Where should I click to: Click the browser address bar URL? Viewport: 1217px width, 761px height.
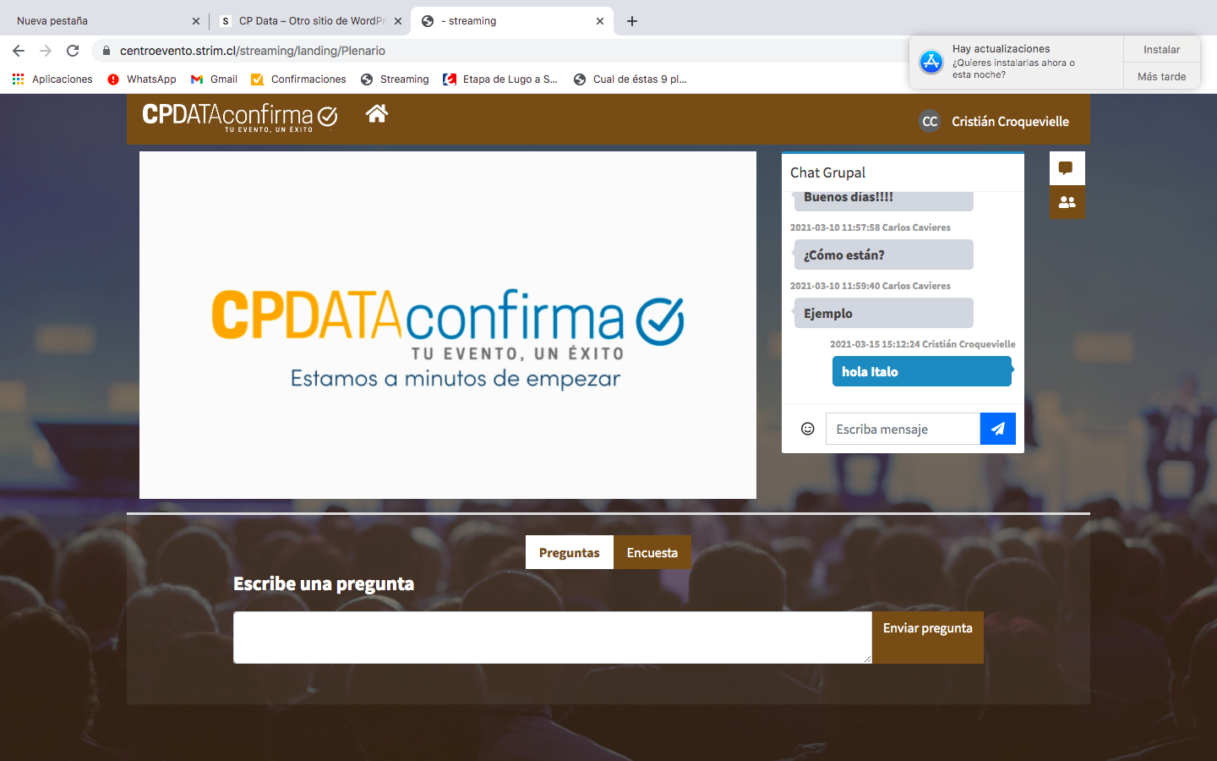point(253,51)
